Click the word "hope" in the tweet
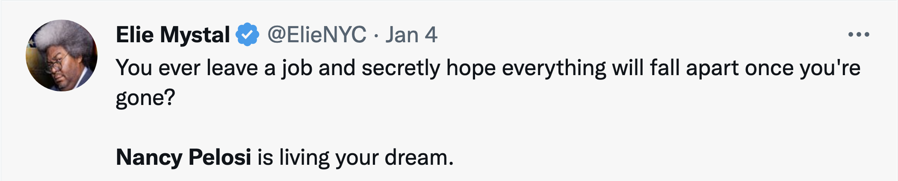This screenshot has width=898, height=181. click(471, 68)
